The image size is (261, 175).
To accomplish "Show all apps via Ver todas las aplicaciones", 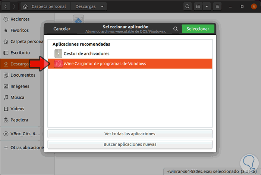I will [130, 134].
